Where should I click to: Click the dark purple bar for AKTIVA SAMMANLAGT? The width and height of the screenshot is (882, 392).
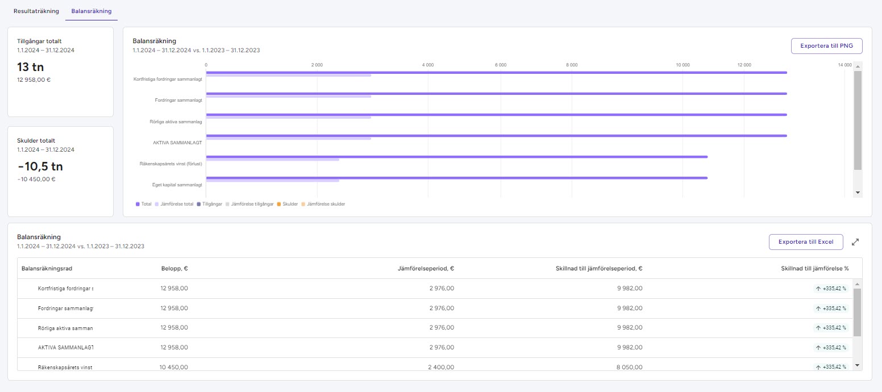click(x=496, y=136)
